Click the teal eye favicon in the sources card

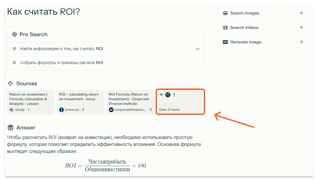tap(161, 95)
